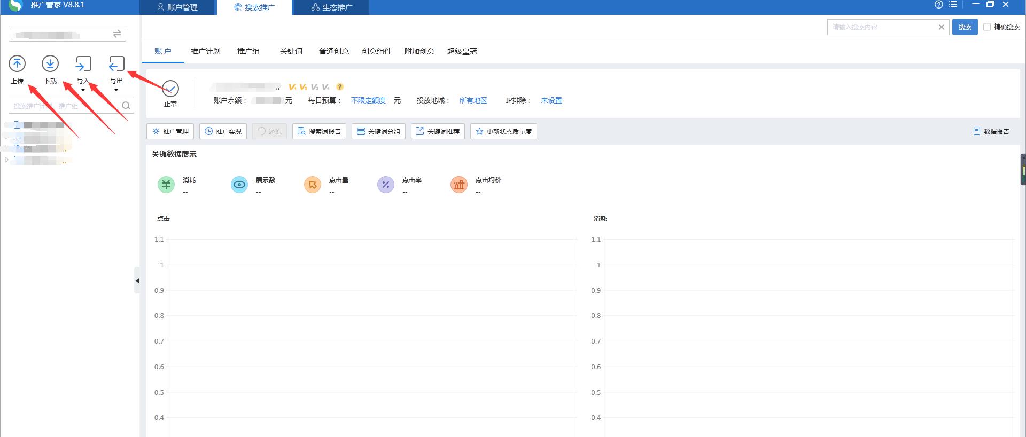Image resolution: width=1026 pixels, height=437 pixels.
Task: Click the 不限定额度 budget link
Action: tap(368, 100)
